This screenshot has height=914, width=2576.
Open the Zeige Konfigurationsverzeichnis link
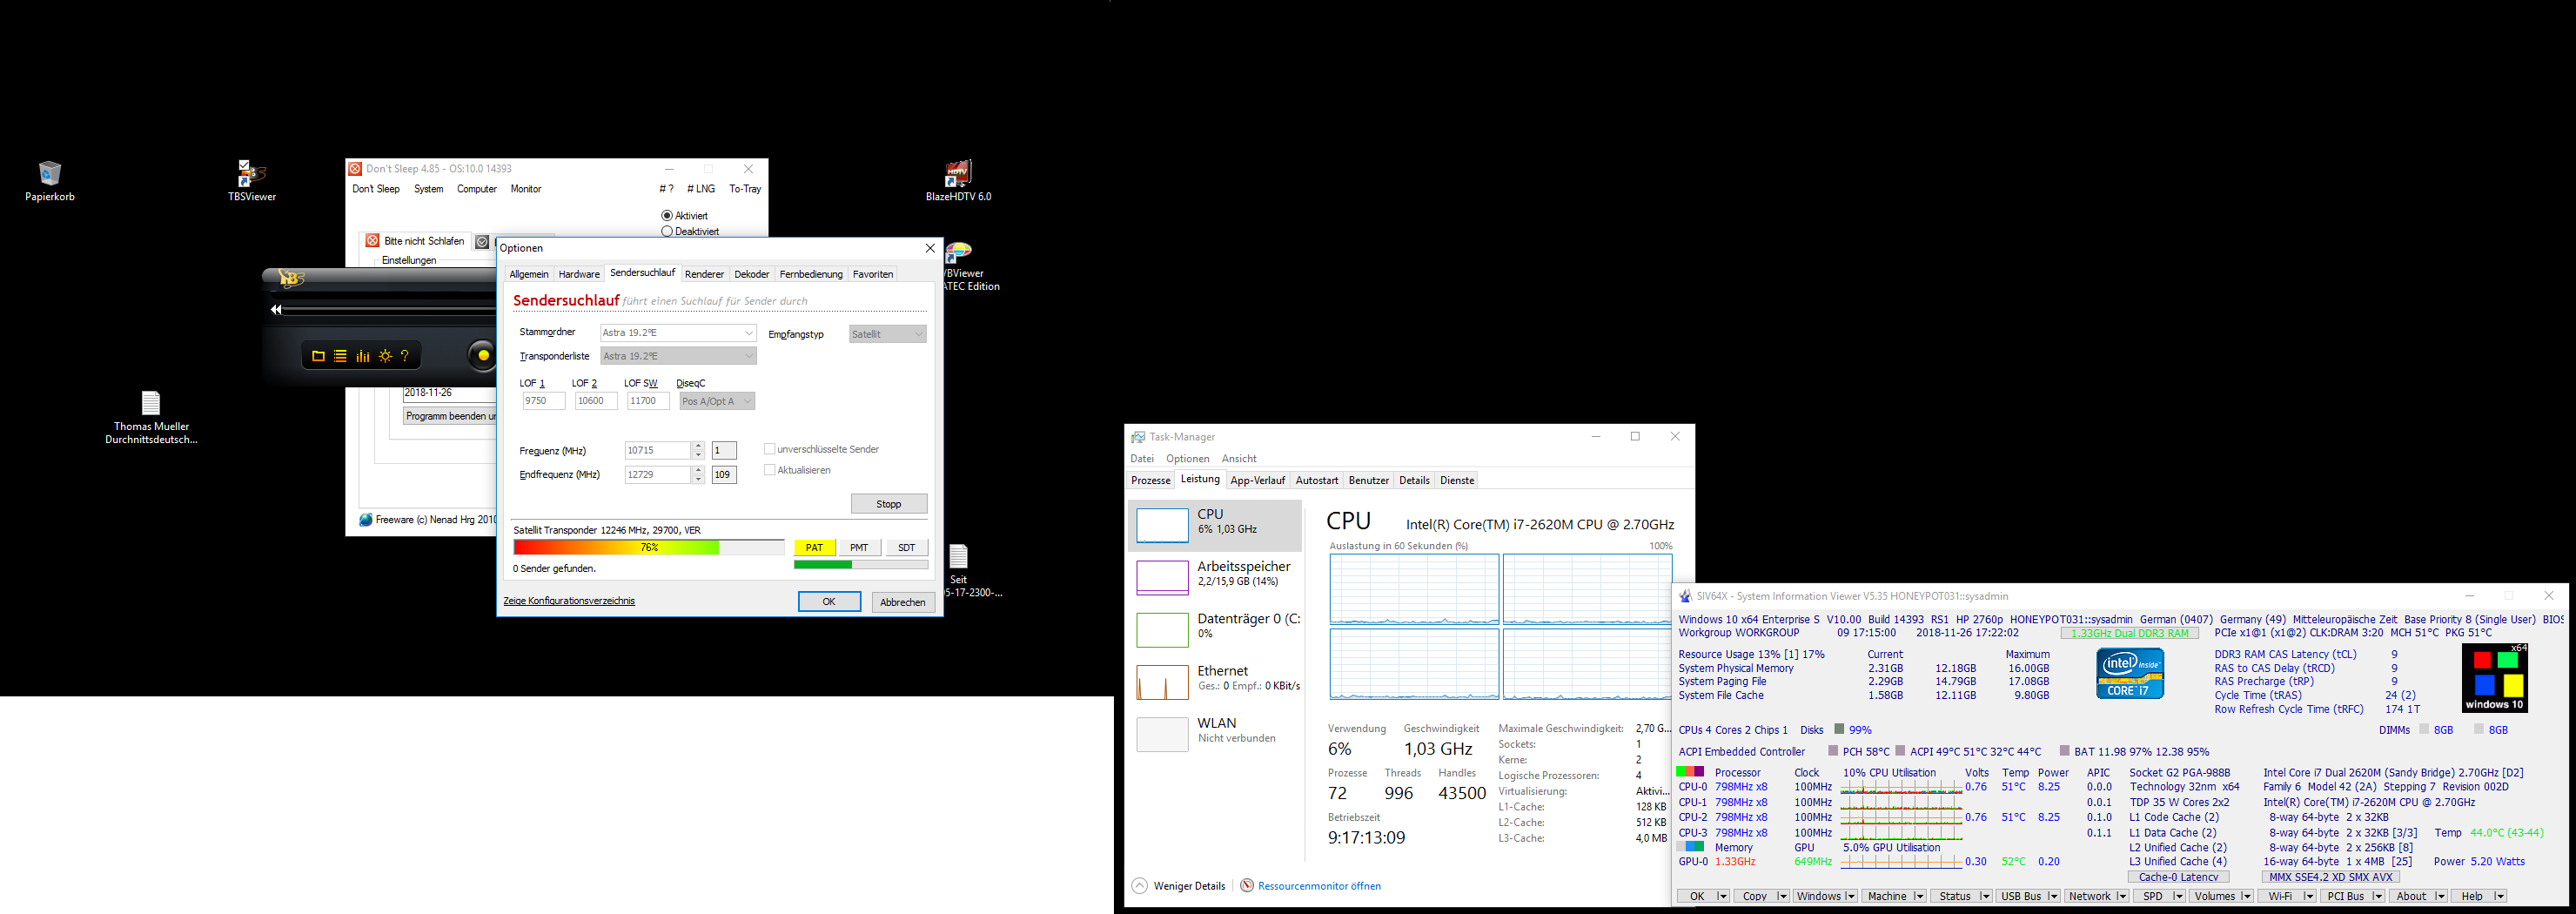coord(569,601)
